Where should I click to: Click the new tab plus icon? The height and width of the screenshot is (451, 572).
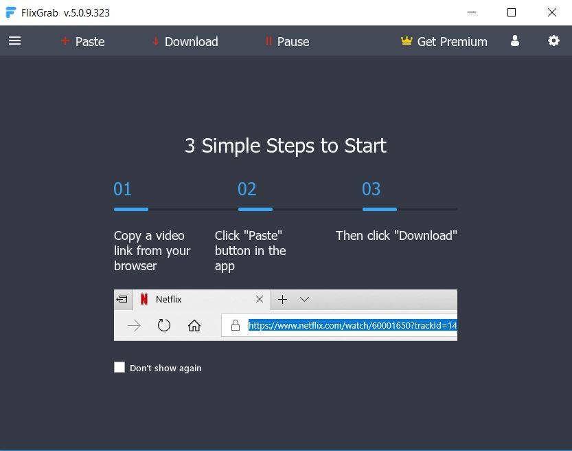point(282,299)
